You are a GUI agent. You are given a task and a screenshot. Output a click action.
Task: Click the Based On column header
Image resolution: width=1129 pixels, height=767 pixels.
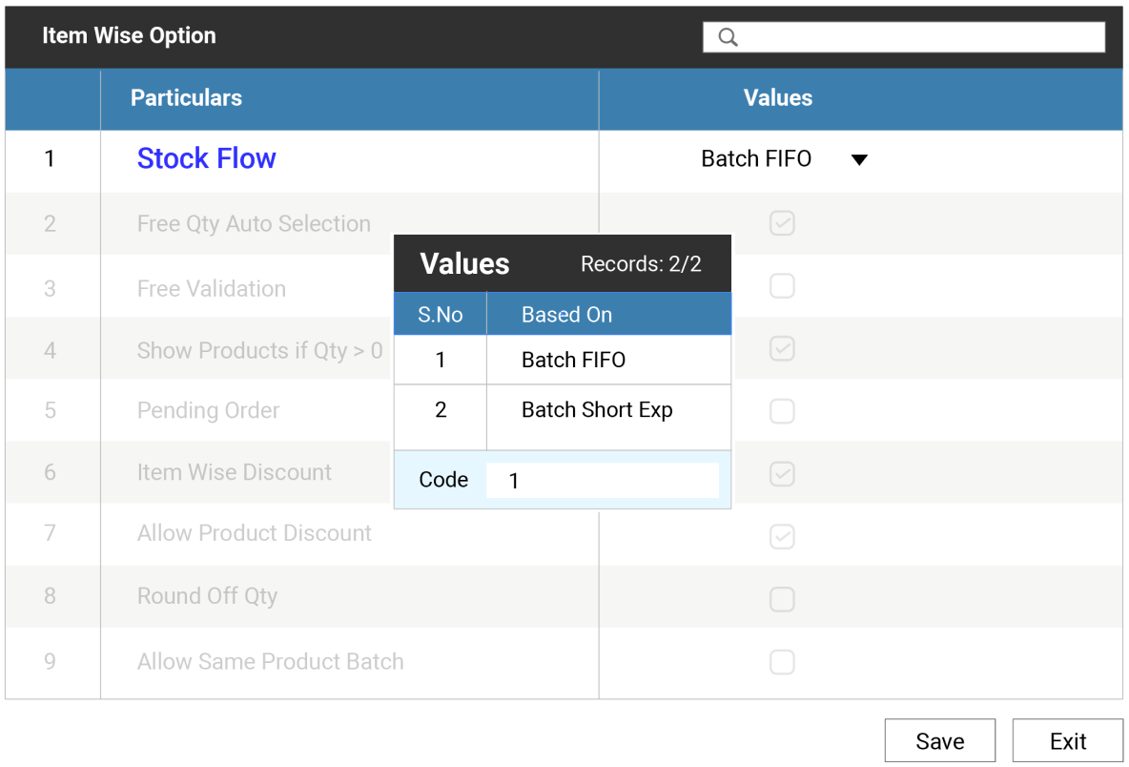(x=566, y=314)
